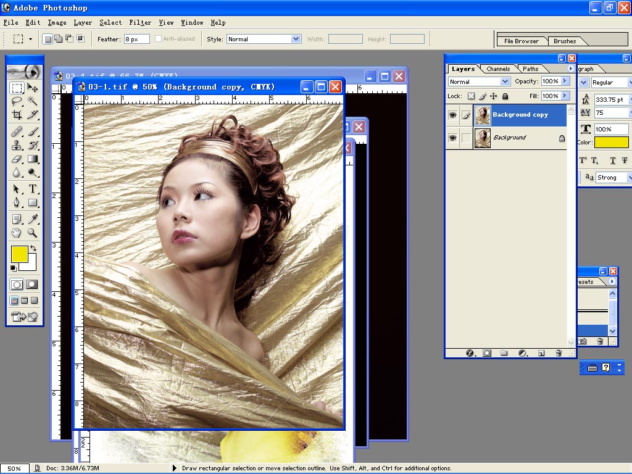This screenshot has height=474, width=632.
Task: Select the Eyedropper tool
Action: point(33,219)
